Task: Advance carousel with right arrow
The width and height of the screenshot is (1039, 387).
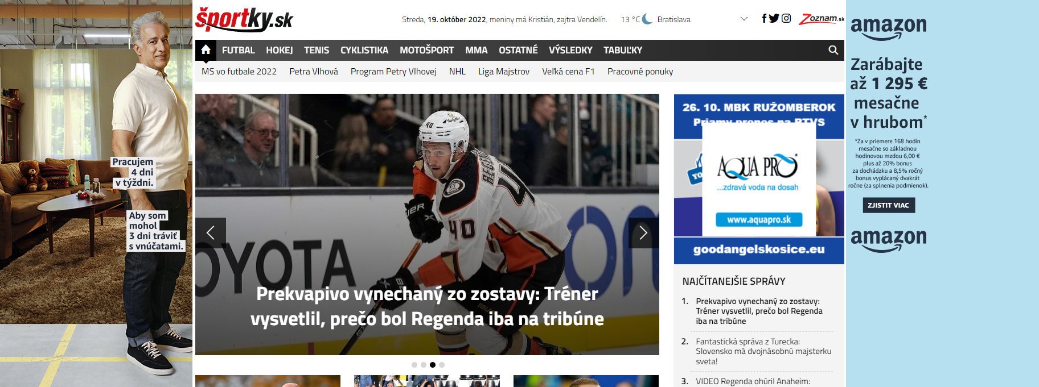Action: pos(643,233)
